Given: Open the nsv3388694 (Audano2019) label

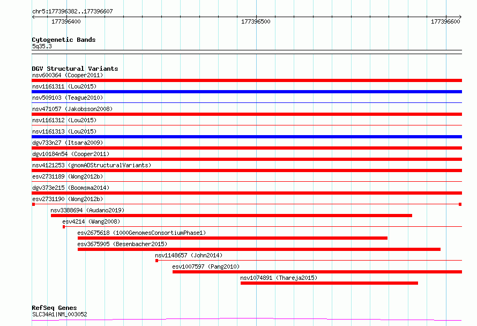Looking at the screenshot, I should click(x=87, y=210).
